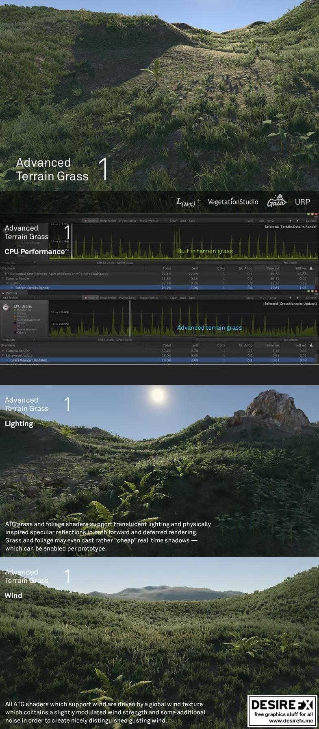
Task: Sort by Total column in advanced grass profiler
Action: (x=167, y=345)
